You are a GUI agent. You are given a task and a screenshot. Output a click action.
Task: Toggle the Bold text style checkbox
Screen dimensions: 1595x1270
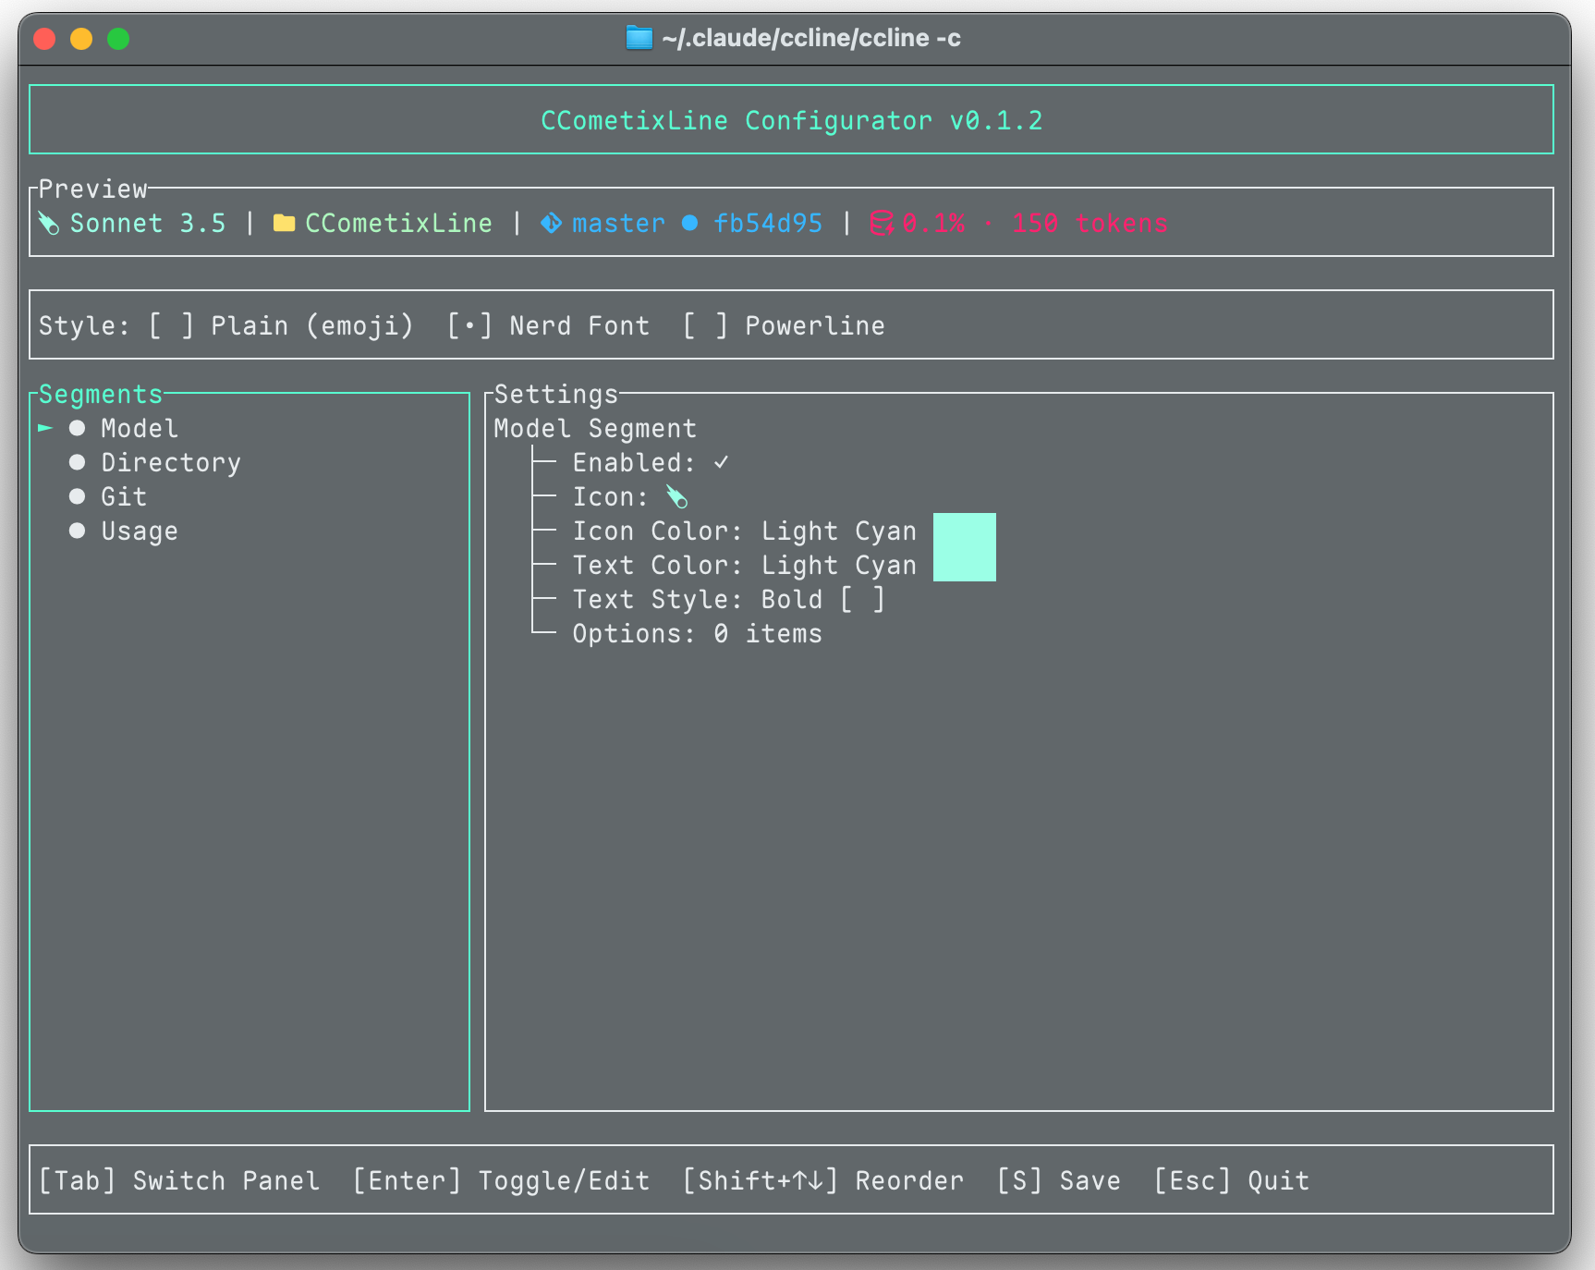pos(862,599)
